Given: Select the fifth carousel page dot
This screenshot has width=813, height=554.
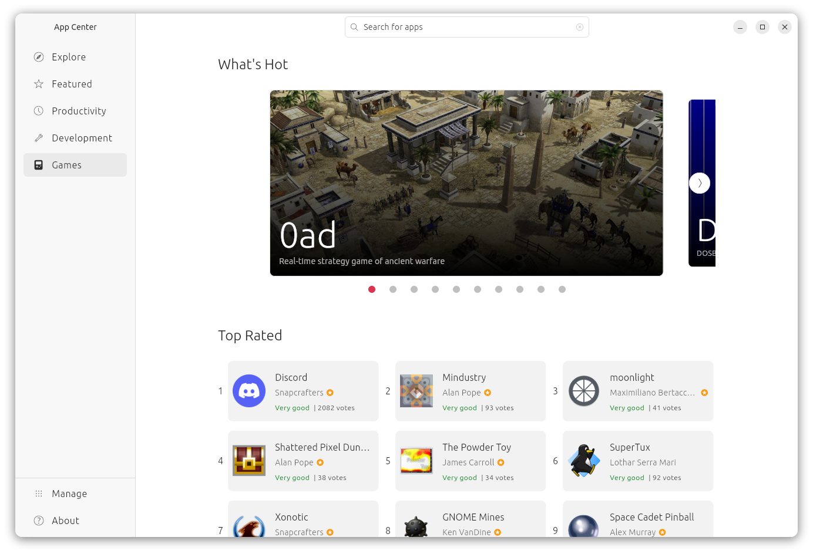Looking at the screenshot, I should point(456,289).
